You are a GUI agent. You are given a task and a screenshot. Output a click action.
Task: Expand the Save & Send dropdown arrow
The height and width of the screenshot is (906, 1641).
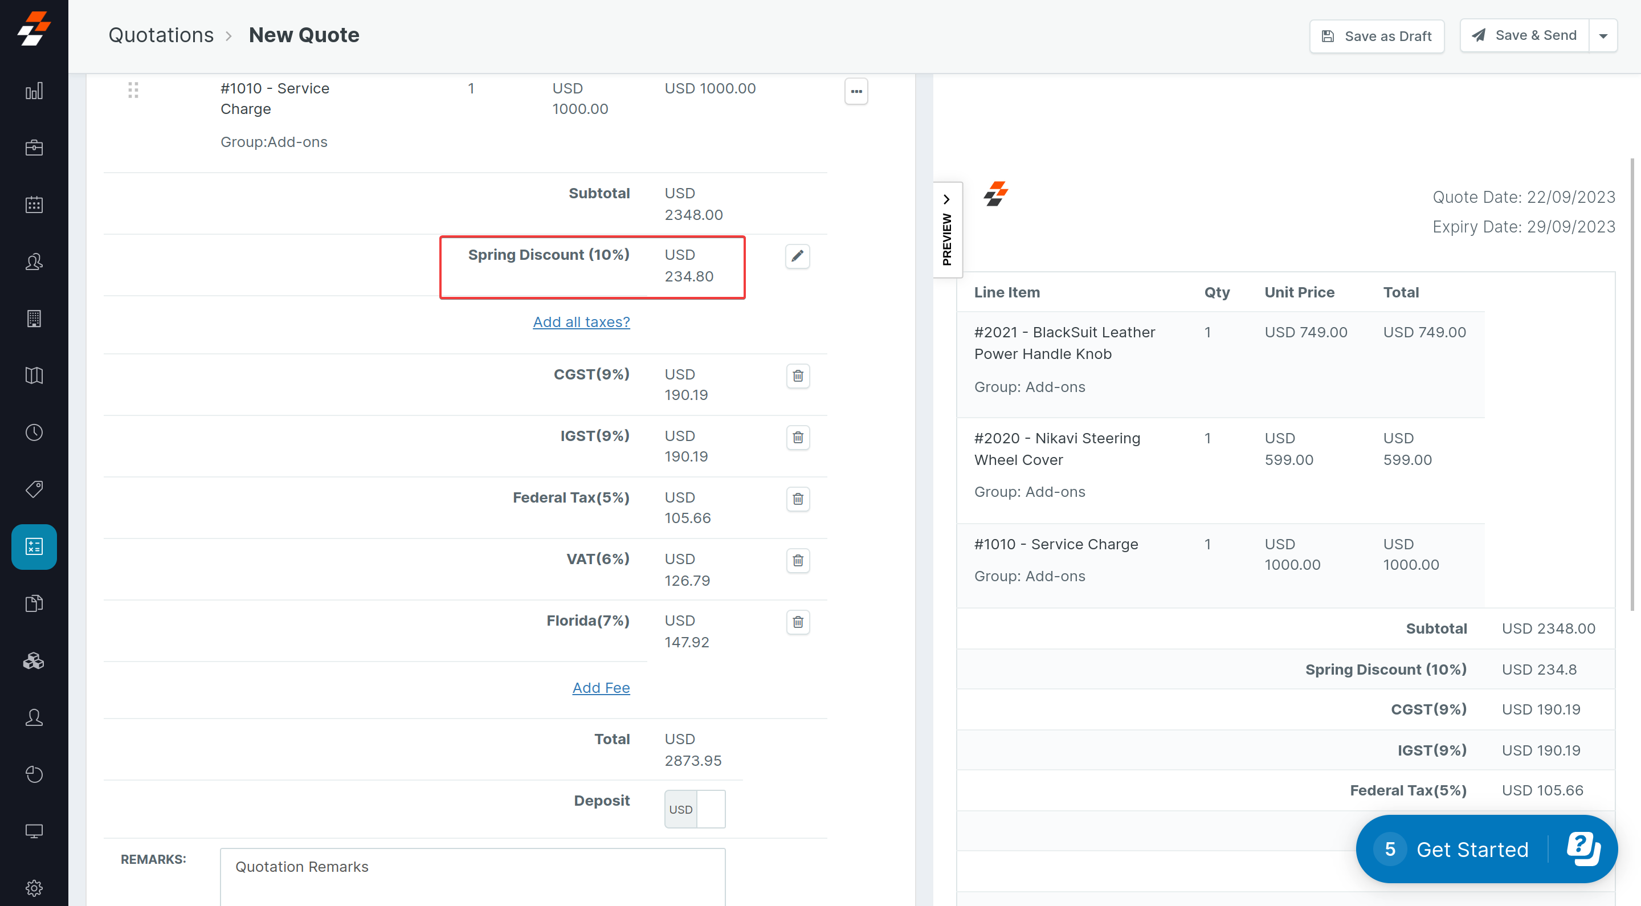pos(1603,36)
